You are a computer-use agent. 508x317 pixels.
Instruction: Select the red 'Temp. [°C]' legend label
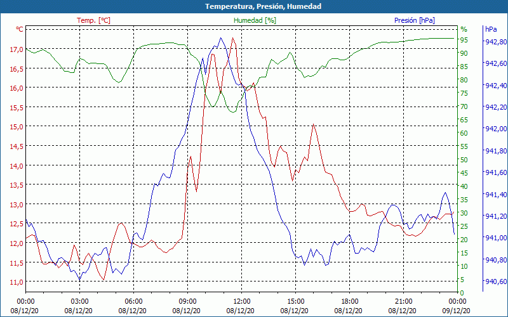[93, 20]
